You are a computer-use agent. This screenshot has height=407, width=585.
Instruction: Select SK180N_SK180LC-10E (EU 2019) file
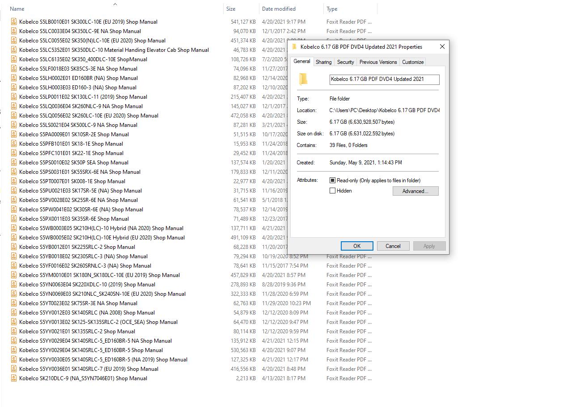[99, 275]
